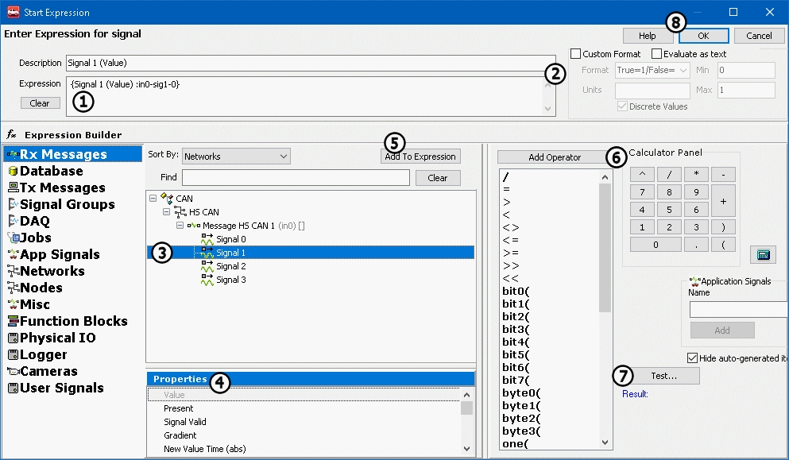The width and height of the screenshot is (789, 460).
Task: Enable the Custom Format checkbox
Action: tap(576, 54)
